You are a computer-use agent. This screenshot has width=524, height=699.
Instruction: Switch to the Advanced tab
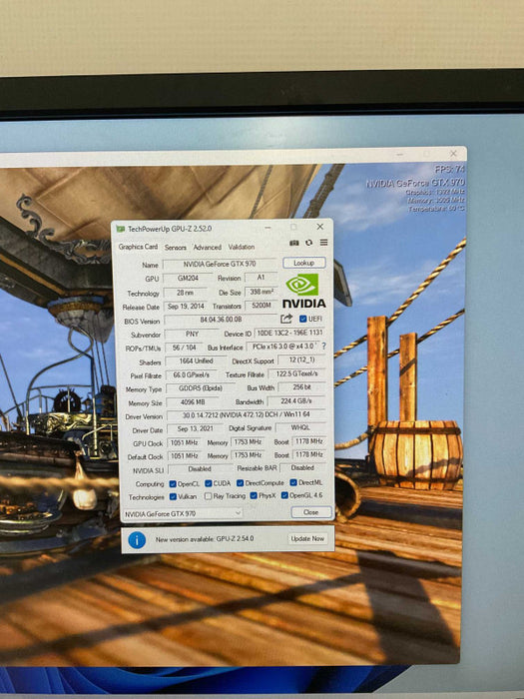[207, 247]
